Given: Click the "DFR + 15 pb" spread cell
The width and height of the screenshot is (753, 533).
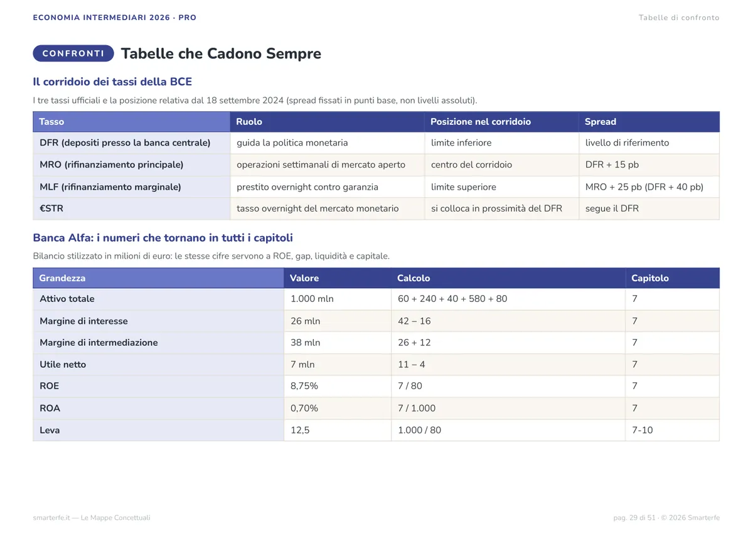Looking at the screenshot, I should (x=649, y=165).
